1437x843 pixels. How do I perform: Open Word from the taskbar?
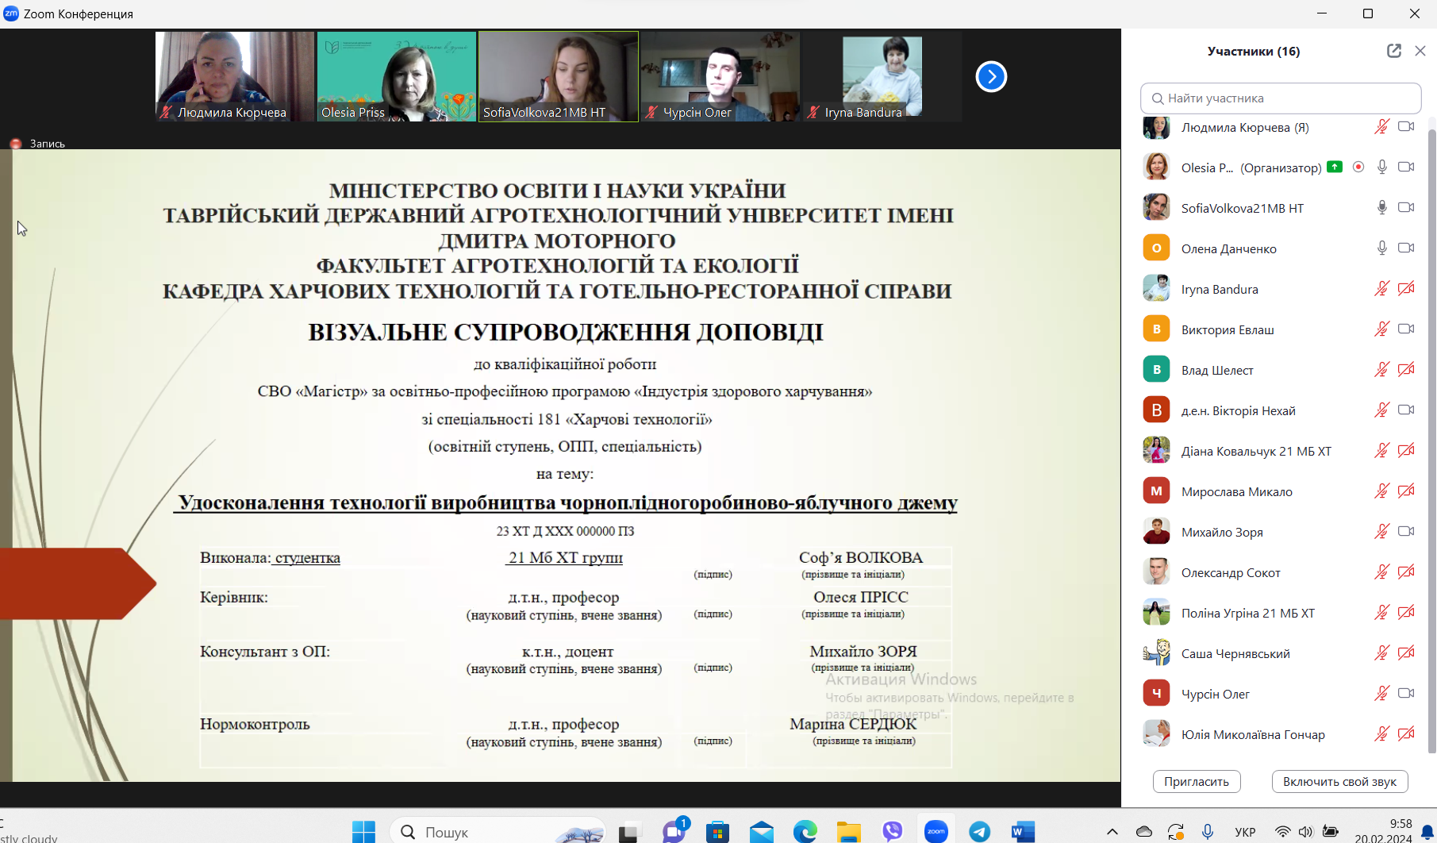1023,831
